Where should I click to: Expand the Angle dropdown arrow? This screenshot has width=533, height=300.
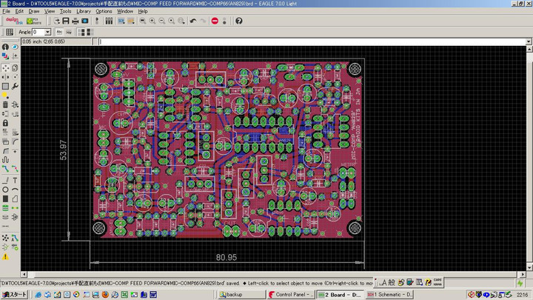[x=47, y=33]
